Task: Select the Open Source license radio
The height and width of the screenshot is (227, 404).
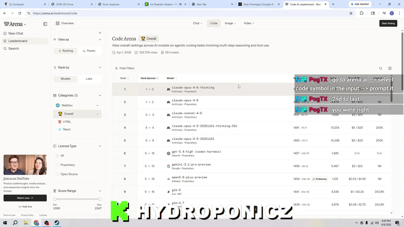Action: (x=57, y=174)
